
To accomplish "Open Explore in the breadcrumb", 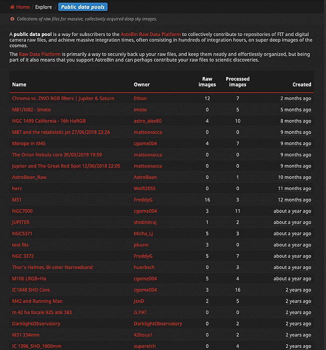I will click(x=43, y=7).
